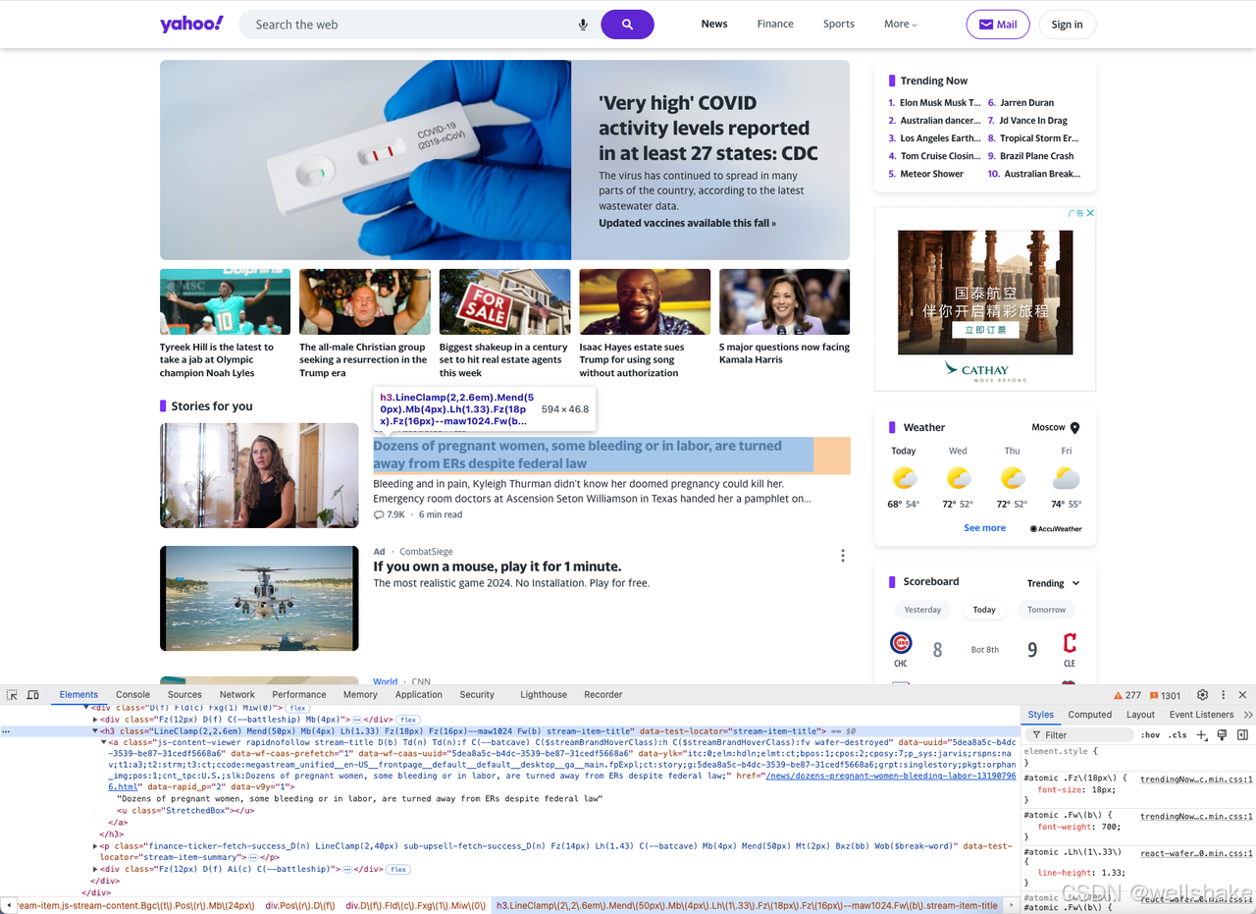Open trending topic Elon Musk
This screenshot has width=1256, height=914.
point(939,102)
